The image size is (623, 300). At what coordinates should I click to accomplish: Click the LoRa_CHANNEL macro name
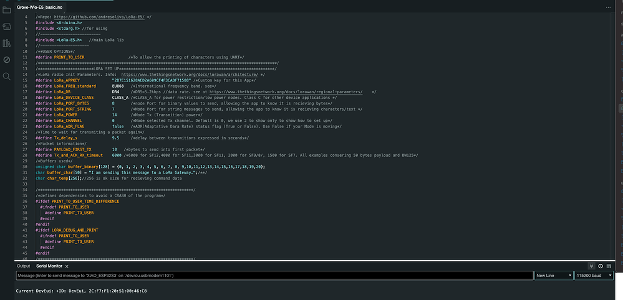[x=68, y=121]
